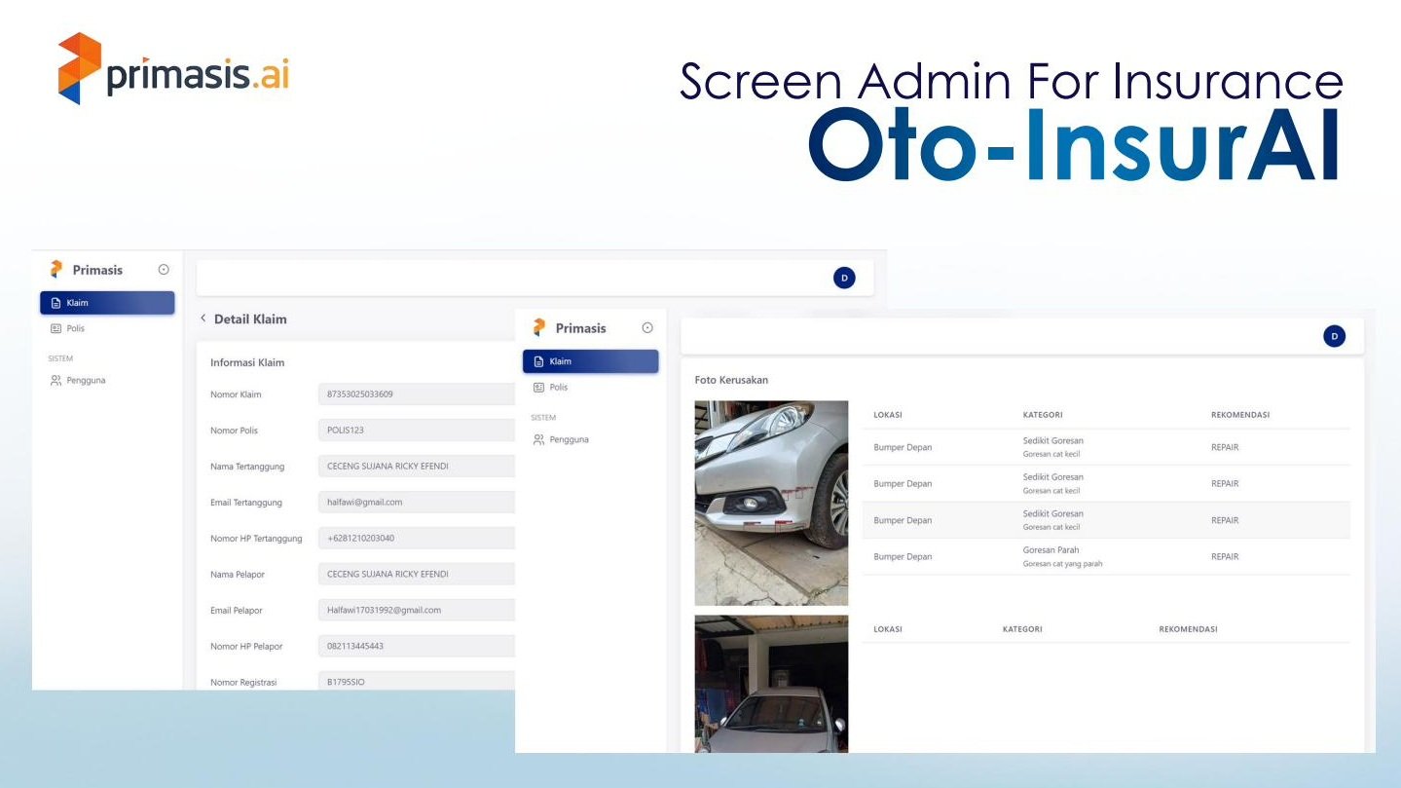
Task: Open the second car photo under garage
Action: [771, 684]
